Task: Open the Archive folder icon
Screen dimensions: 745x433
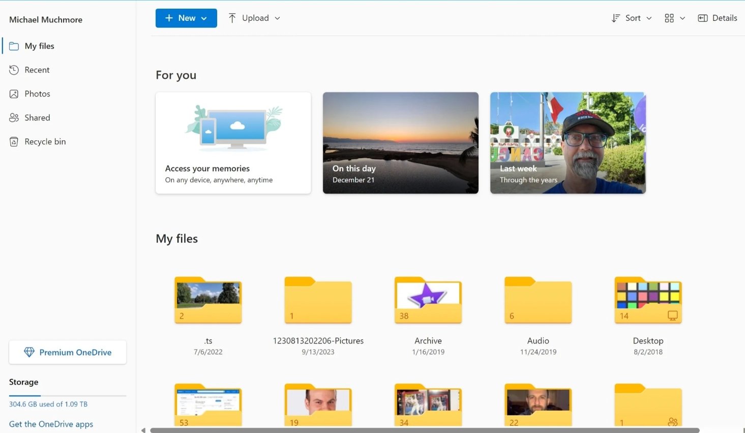Action: (428, 300)
